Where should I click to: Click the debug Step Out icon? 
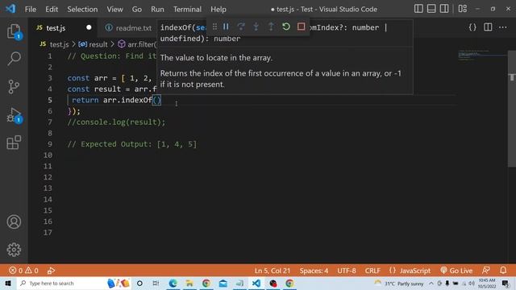[x=271, y=27]
